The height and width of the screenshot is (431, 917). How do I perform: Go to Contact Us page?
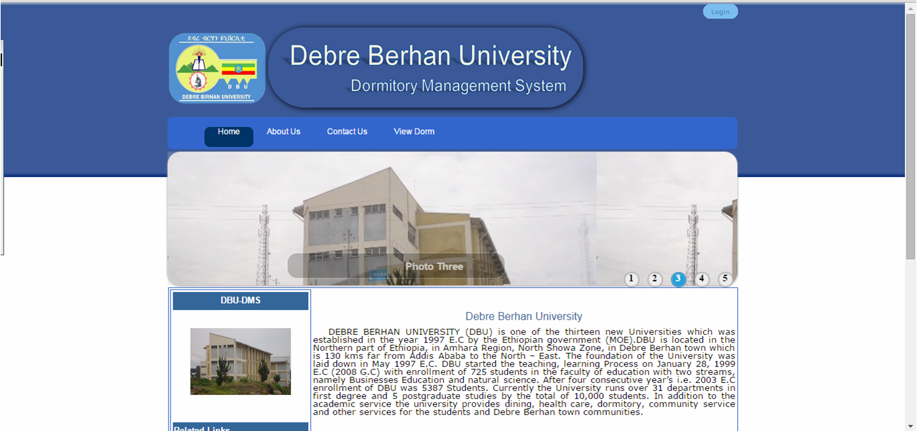(x=347, y=132)
